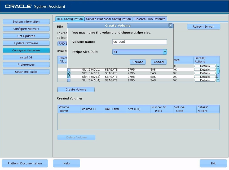Image resolution: width=229 pixels, height=170 pixels.
Task: Open Details in the top partially hidden disk row
Action: click(205, 66)
